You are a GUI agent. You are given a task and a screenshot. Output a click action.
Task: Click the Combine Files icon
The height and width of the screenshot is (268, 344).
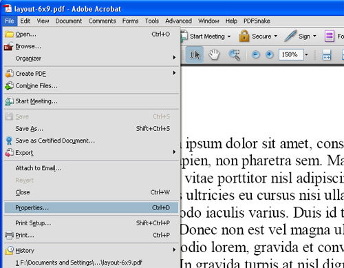(x=9, y=85)
